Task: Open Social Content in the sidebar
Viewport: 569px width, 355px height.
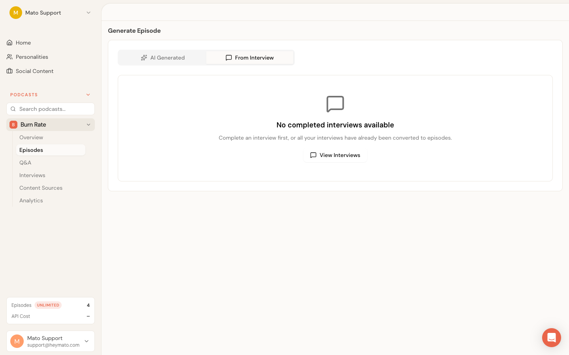Action: click(51, 71)
